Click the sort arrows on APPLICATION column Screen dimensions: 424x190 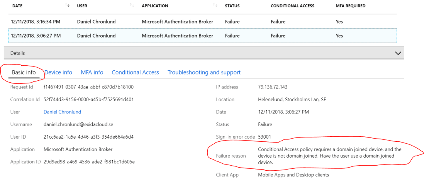[x=215, y=5]
